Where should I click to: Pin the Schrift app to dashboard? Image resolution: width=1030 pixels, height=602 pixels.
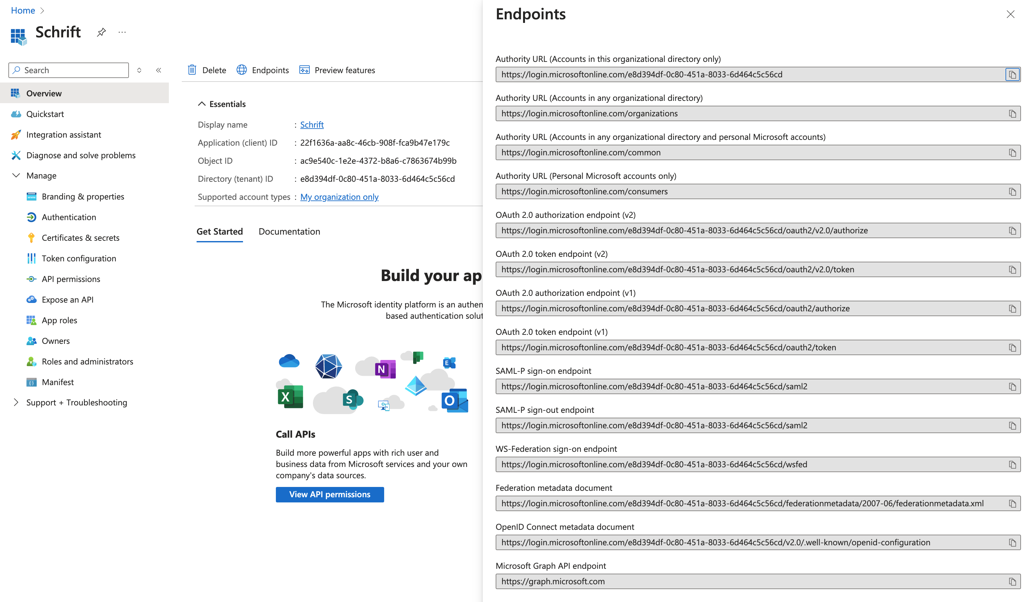coord(102,32)
